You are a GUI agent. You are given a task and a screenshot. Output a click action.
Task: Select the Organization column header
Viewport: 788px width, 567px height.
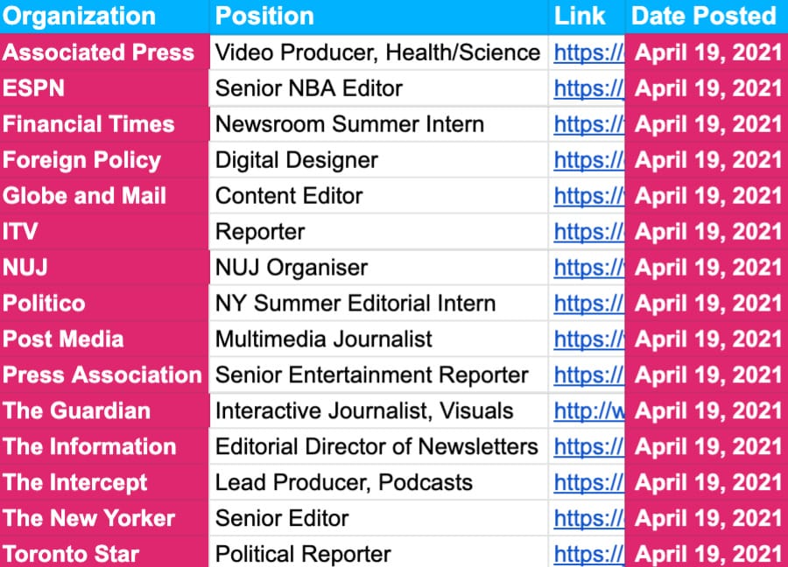click(x=79, y=16)
